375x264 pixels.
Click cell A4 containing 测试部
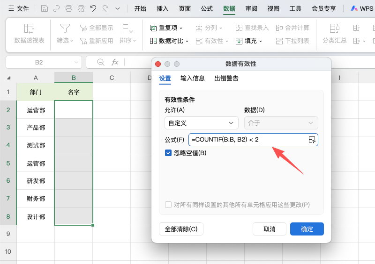coord(36,145)
